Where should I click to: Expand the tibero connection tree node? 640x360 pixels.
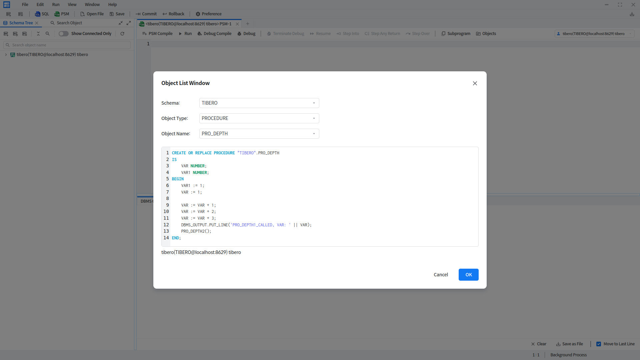point(6,55)
